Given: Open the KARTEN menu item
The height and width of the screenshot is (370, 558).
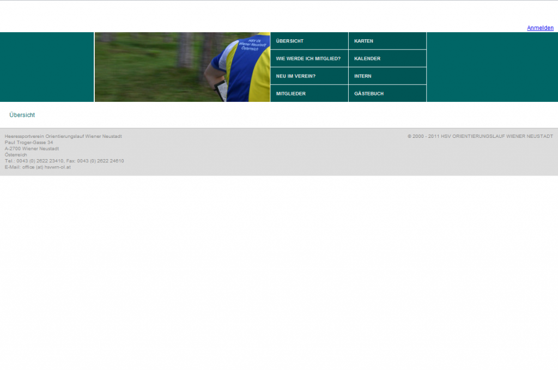Looking at the screenshot, I should point(363,41).
